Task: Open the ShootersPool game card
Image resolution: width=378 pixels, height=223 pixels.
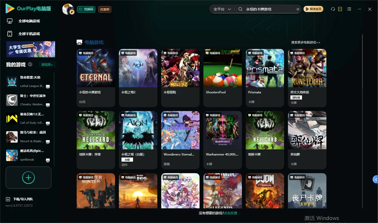Action: (223, 78)
